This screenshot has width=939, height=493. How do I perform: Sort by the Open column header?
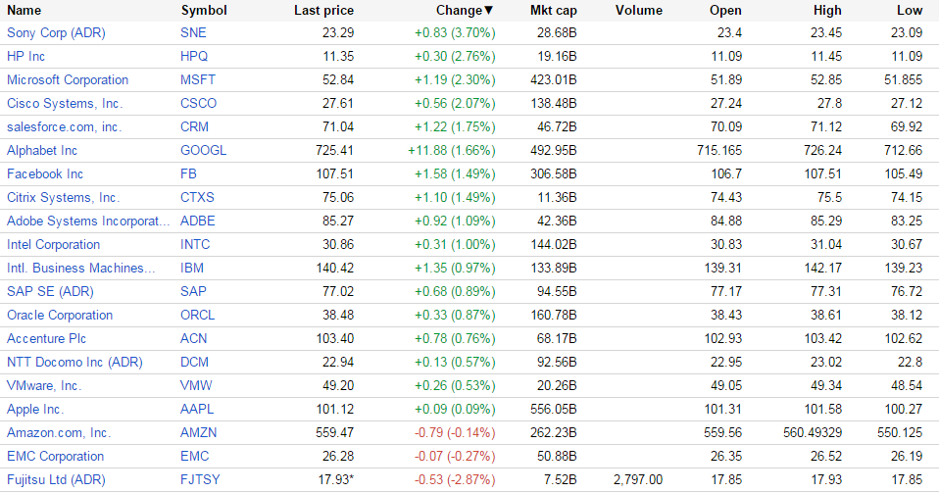[x=725, y=11]
